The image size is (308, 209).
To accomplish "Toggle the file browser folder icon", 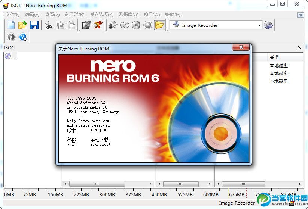I will pos(159,25).
